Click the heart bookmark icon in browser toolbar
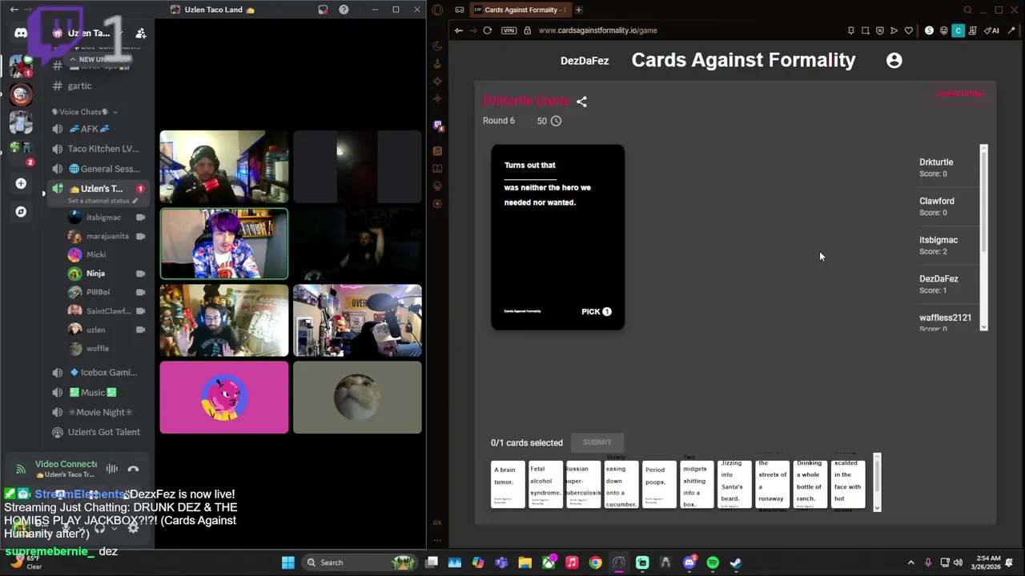The width and height of the screenshot is (1025, 576). [908, 30]
